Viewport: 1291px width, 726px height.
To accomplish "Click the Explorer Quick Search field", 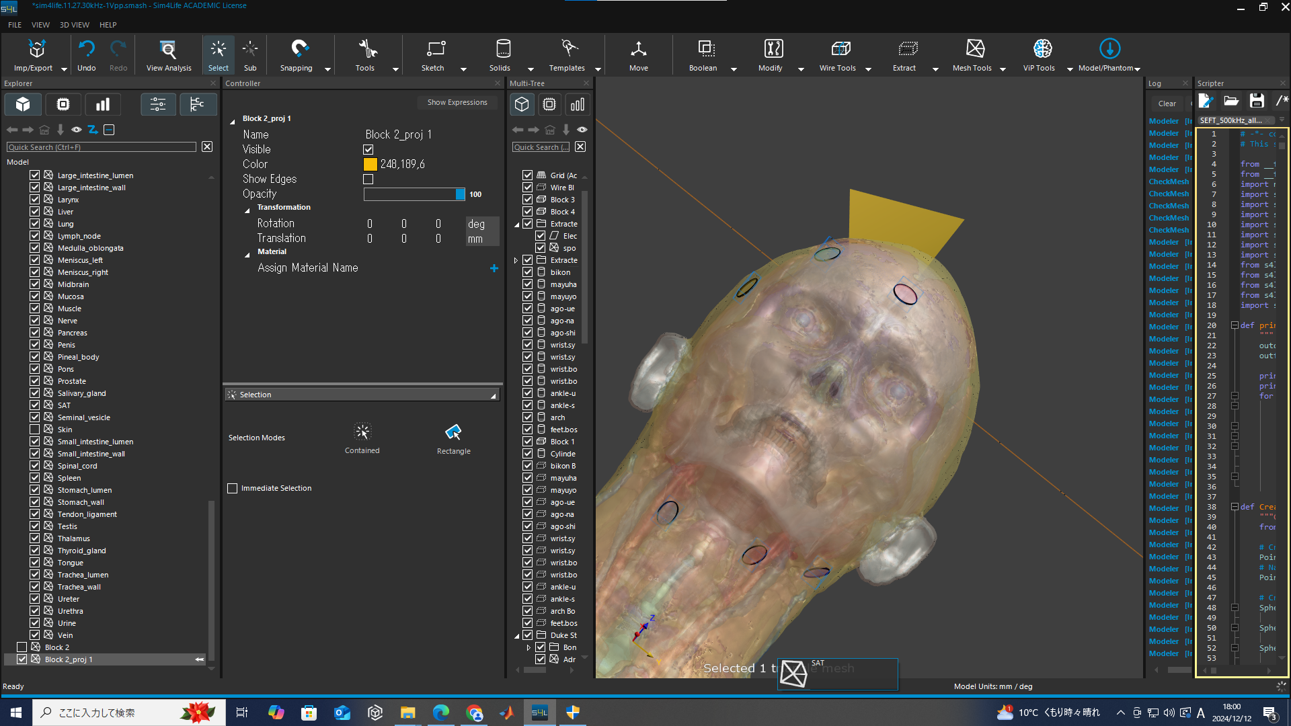I will pos(102,147).
